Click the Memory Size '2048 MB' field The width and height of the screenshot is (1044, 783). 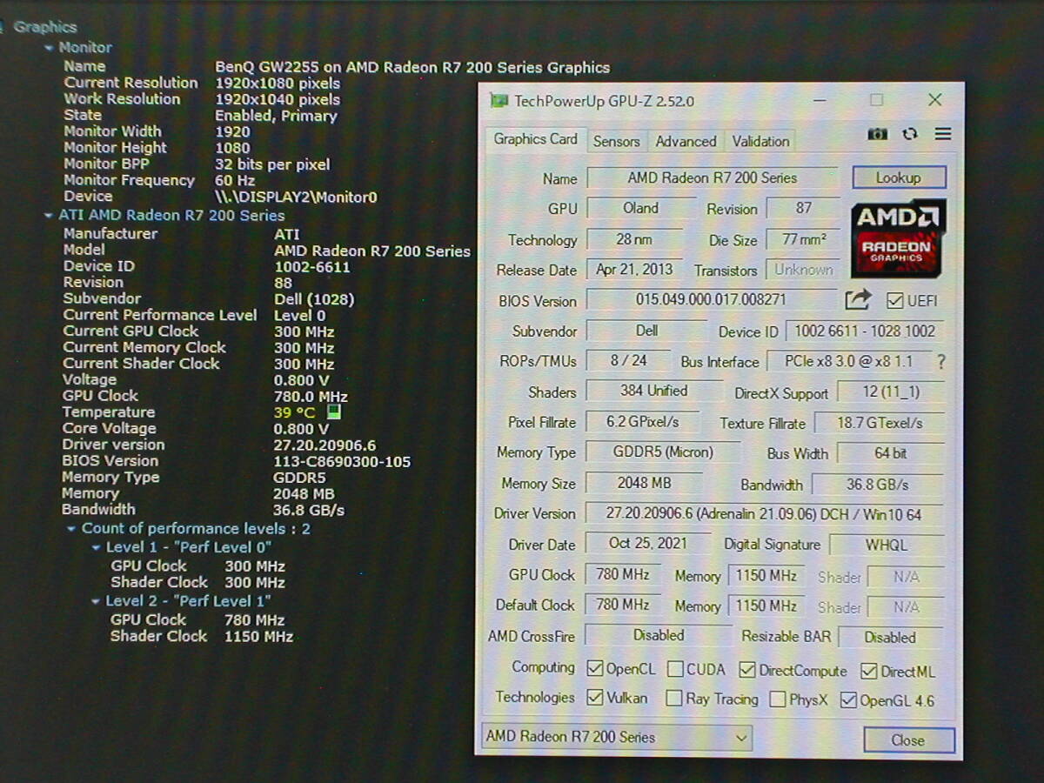644,483
